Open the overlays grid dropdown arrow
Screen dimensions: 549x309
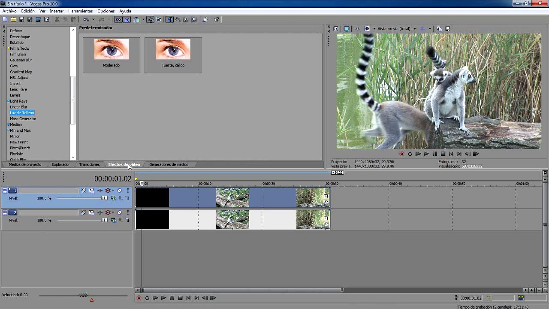pos(430,29)
